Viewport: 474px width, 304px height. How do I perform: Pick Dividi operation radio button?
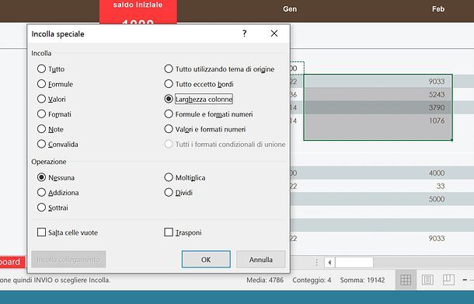click(x=169, y=192)
